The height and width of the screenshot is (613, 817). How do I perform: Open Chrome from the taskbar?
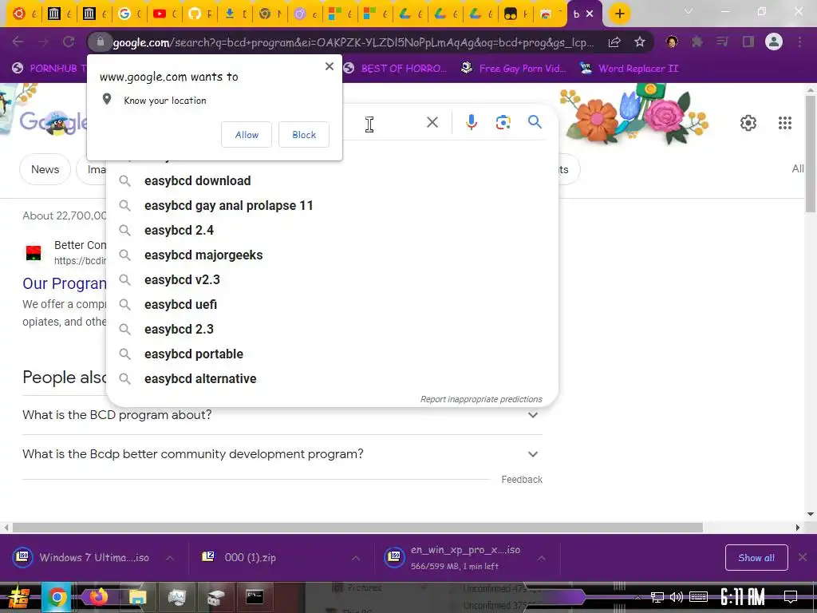[57, 597]
